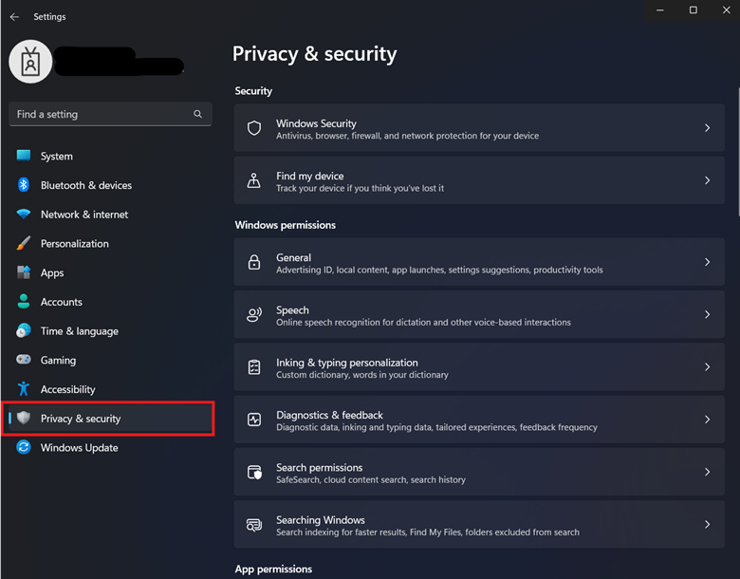Open Searching Windows settings

click(479, 524)
